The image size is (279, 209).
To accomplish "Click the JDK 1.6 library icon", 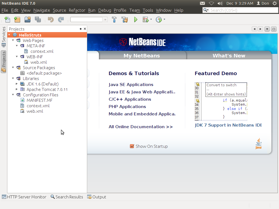I will 22,84.
